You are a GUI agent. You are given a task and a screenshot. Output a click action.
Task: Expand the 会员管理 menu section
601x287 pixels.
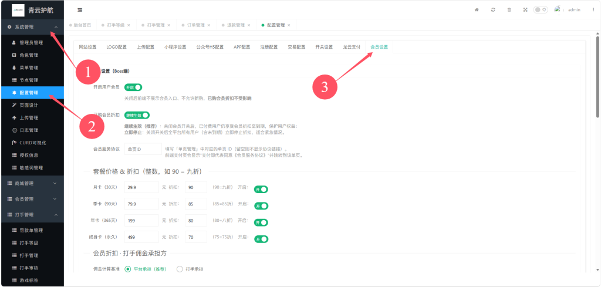point(32,199)
